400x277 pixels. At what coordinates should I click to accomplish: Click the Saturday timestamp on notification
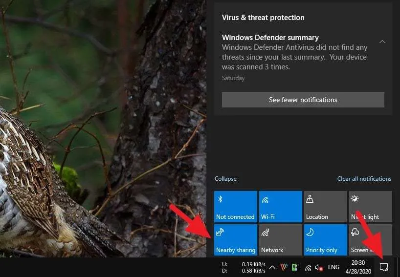(233, 78)
